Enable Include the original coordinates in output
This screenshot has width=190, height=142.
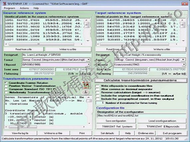tap(97, 96)
